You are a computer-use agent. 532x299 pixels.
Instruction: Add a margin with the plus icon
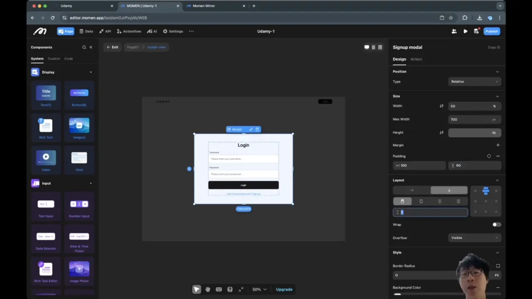(498, 145)
